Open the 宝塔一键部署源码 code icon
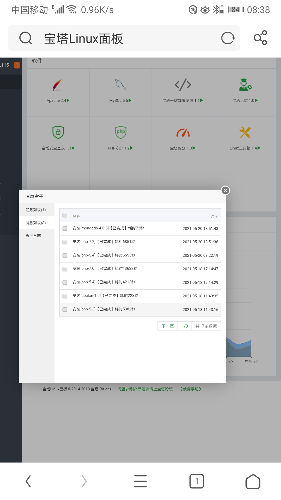The width and height of the screenshot is (281, 500). point(183,85)
